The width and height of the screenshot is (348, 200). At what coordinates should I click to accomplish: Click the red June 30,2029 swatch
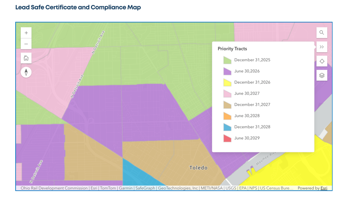coord(227,138)
